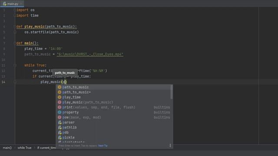Click fold marker on line 14

15,82
